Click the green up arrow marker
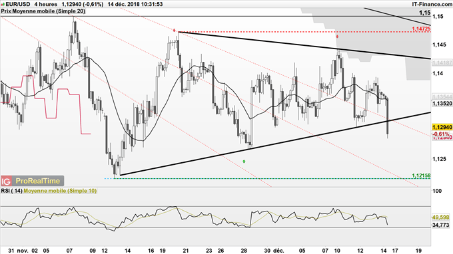This screenshot has height=254, width=453. pos(244,162)
